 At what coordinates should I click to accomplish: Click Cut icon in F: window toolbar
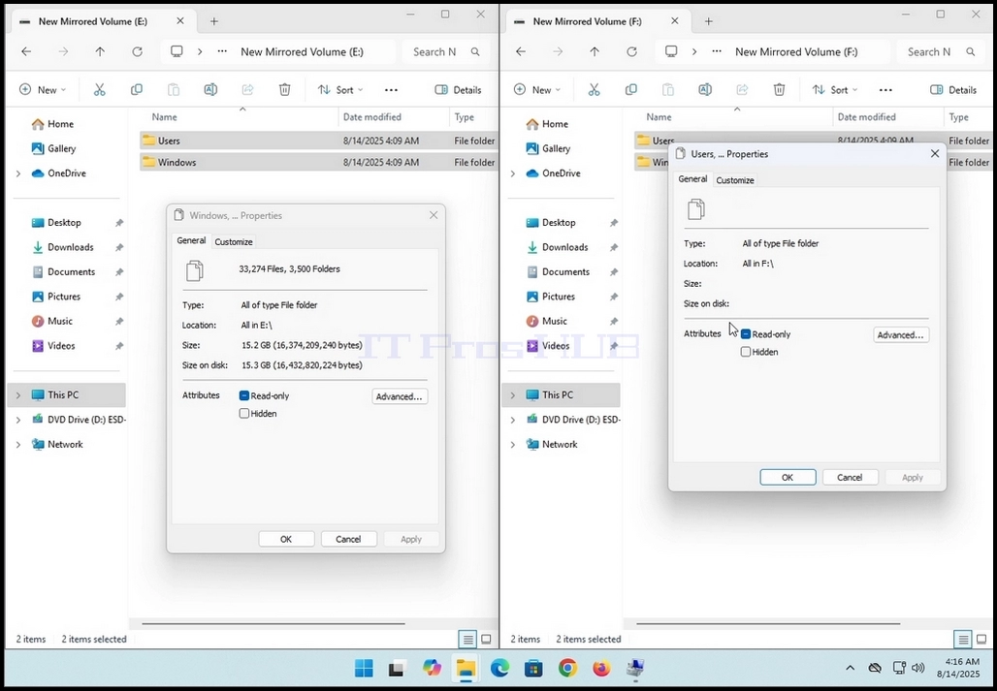click(594, 89)
